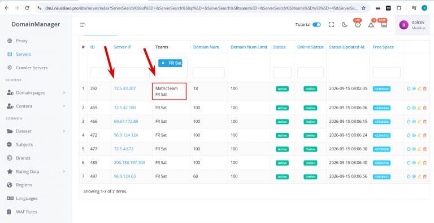The width and height of the screenshot is (434, 223).
Task: Delete server 72.5.43.207 with trash icon
Action: point(425,89)
